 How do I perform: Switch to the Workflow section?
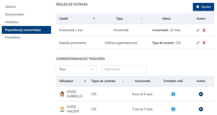pyautogui.click(x=12, y=22)
